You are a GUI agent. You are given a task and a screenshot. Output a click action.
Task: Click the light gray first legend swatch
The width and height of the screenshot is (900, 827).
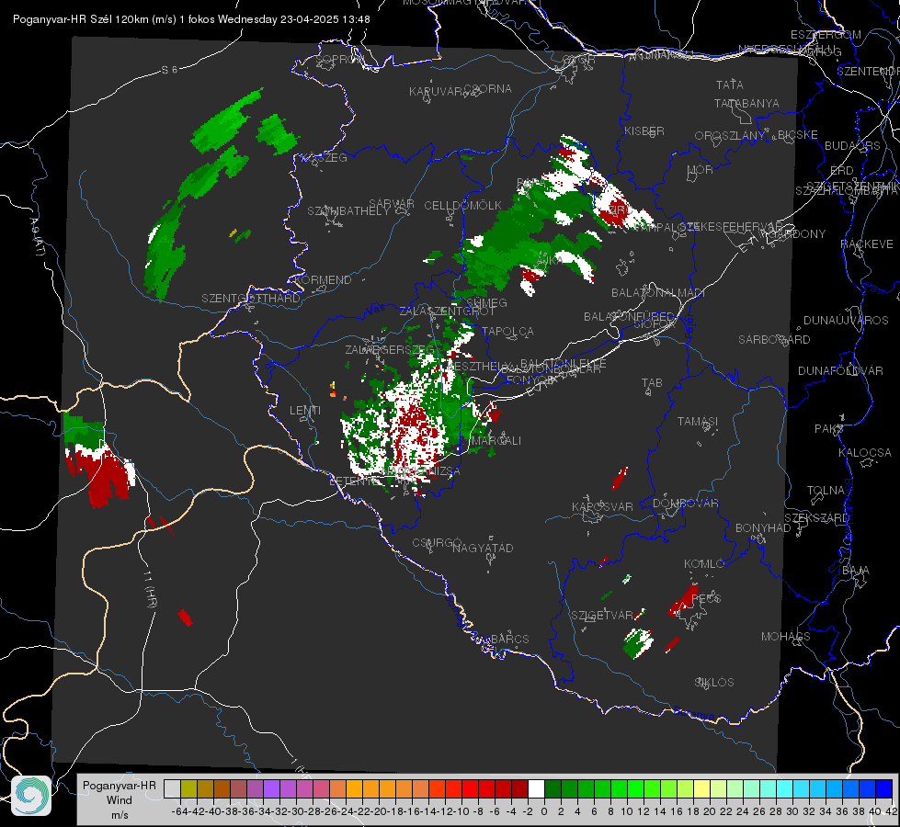172,788
